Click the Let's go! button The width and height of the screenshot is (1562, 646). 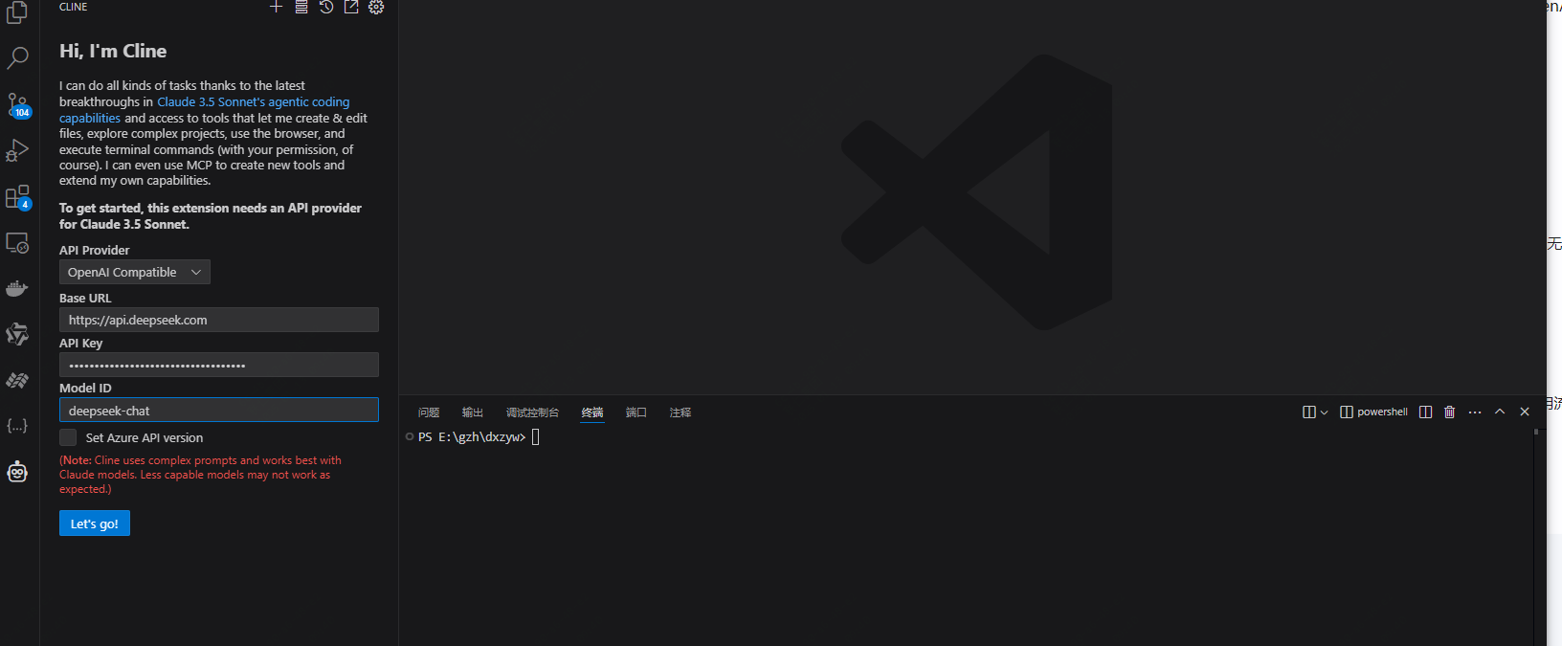click(x=94, y=523)
